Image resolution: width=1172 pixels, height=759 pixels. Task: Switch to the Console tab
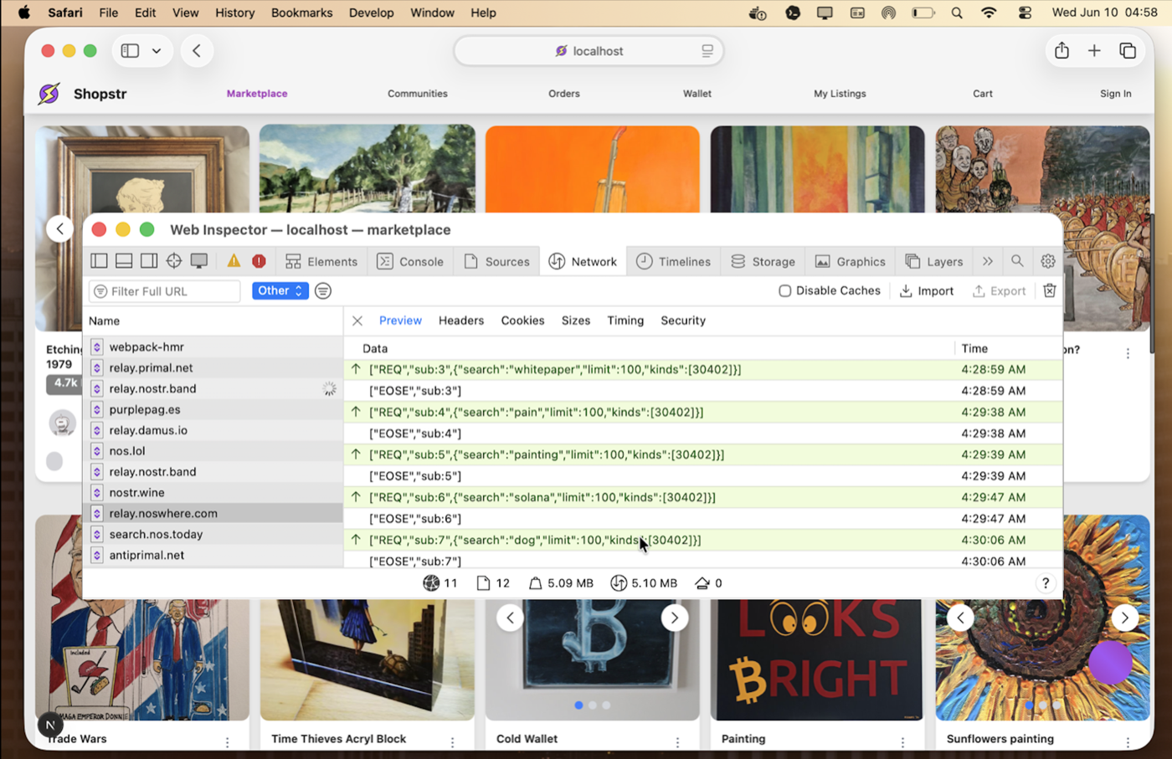[x=410, y=262]
